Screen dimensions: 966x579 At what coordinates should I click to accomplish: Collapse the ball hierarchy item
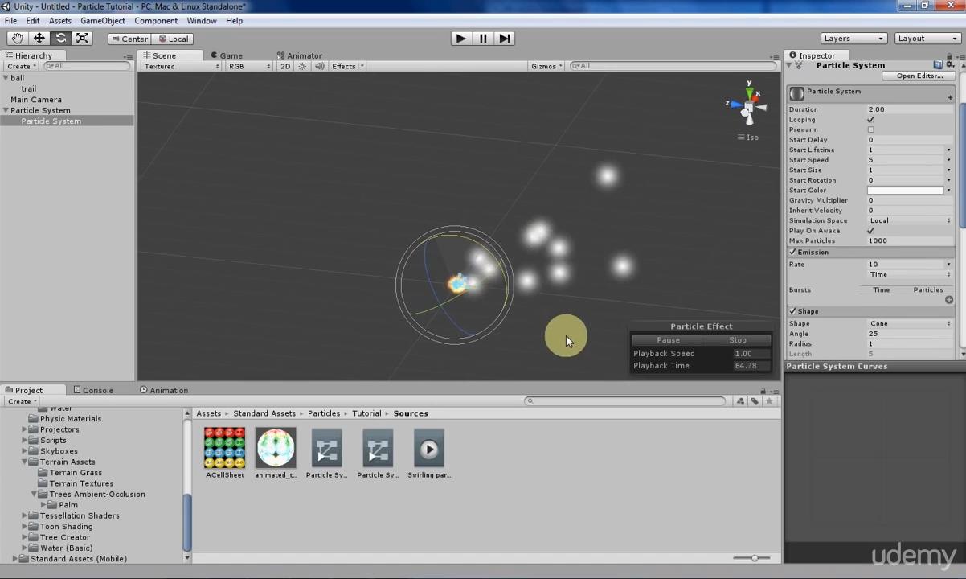(6, 78)
